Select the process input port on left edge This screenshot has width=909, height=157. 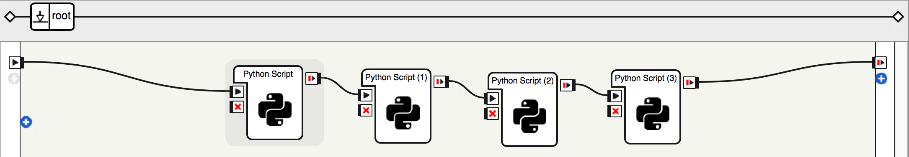pos(16,63)
